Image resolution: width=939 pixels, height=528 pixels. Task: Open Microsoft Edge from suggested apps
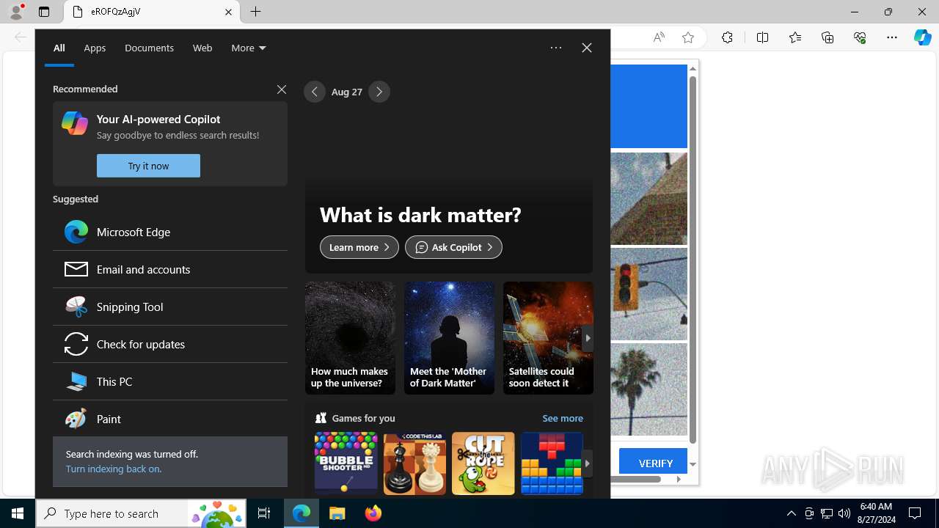170,232
